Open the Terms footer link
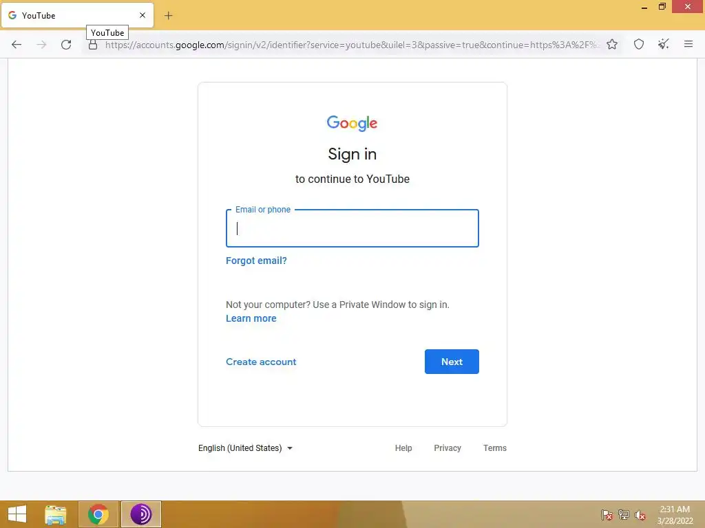This screenshot has height=528, width=705. click(x=494, y=448)
